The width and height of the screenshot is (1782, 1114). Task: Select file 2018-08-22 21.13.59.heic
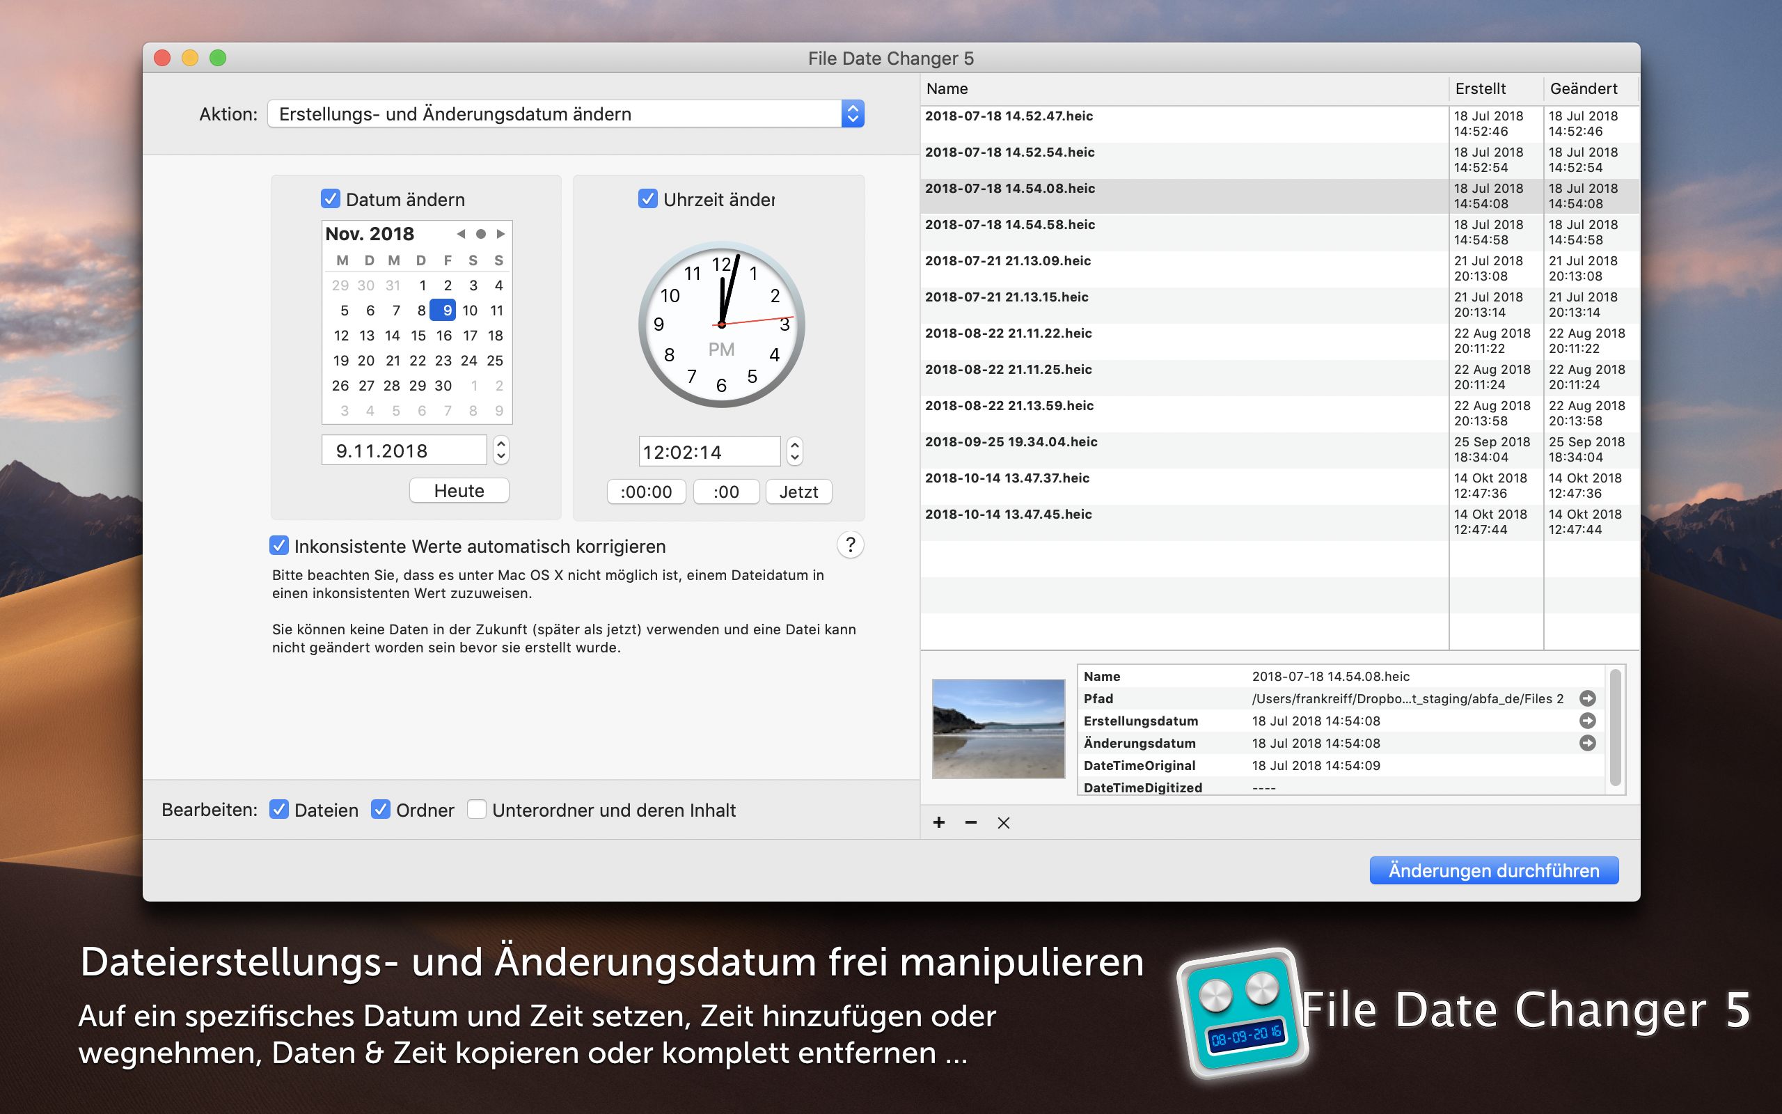(1279, 413)
